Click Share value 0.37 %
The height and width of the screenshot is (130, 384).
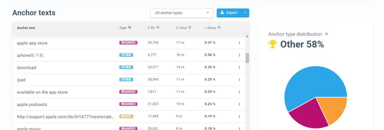click(210, 43)
